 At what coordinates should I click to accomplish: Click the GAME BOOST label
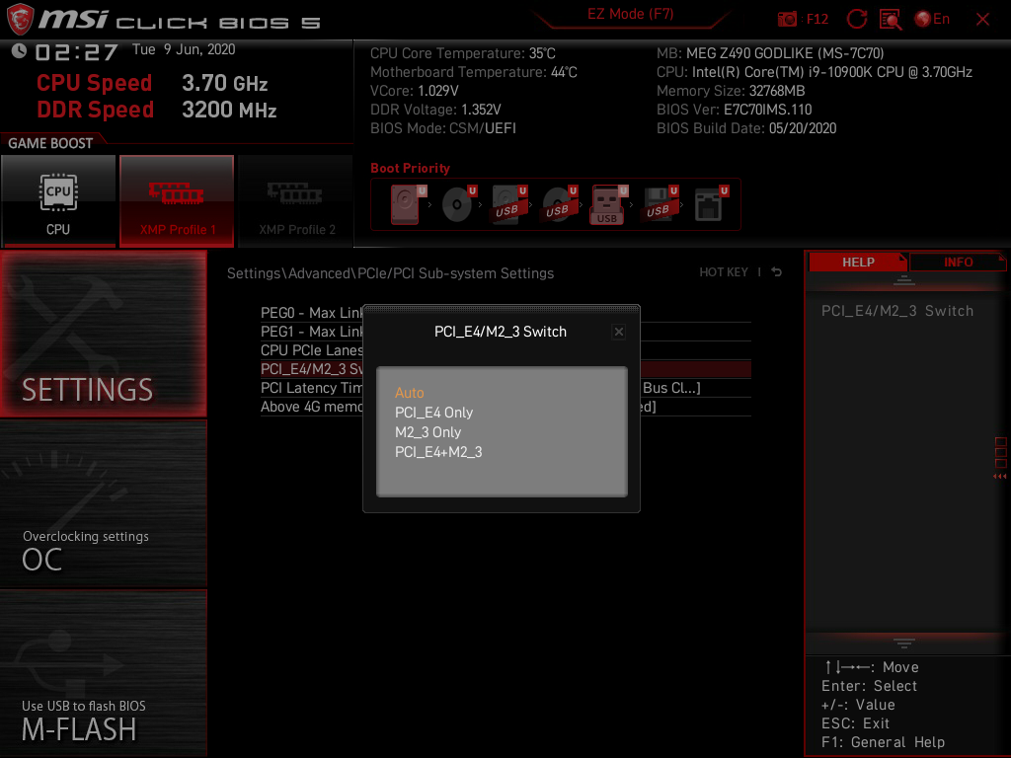point(50,143)
